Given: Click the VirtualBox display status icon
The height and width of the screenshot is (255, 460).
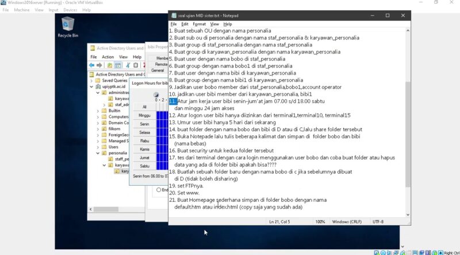Looking at the screenshot, I should [x=415, y=253].
